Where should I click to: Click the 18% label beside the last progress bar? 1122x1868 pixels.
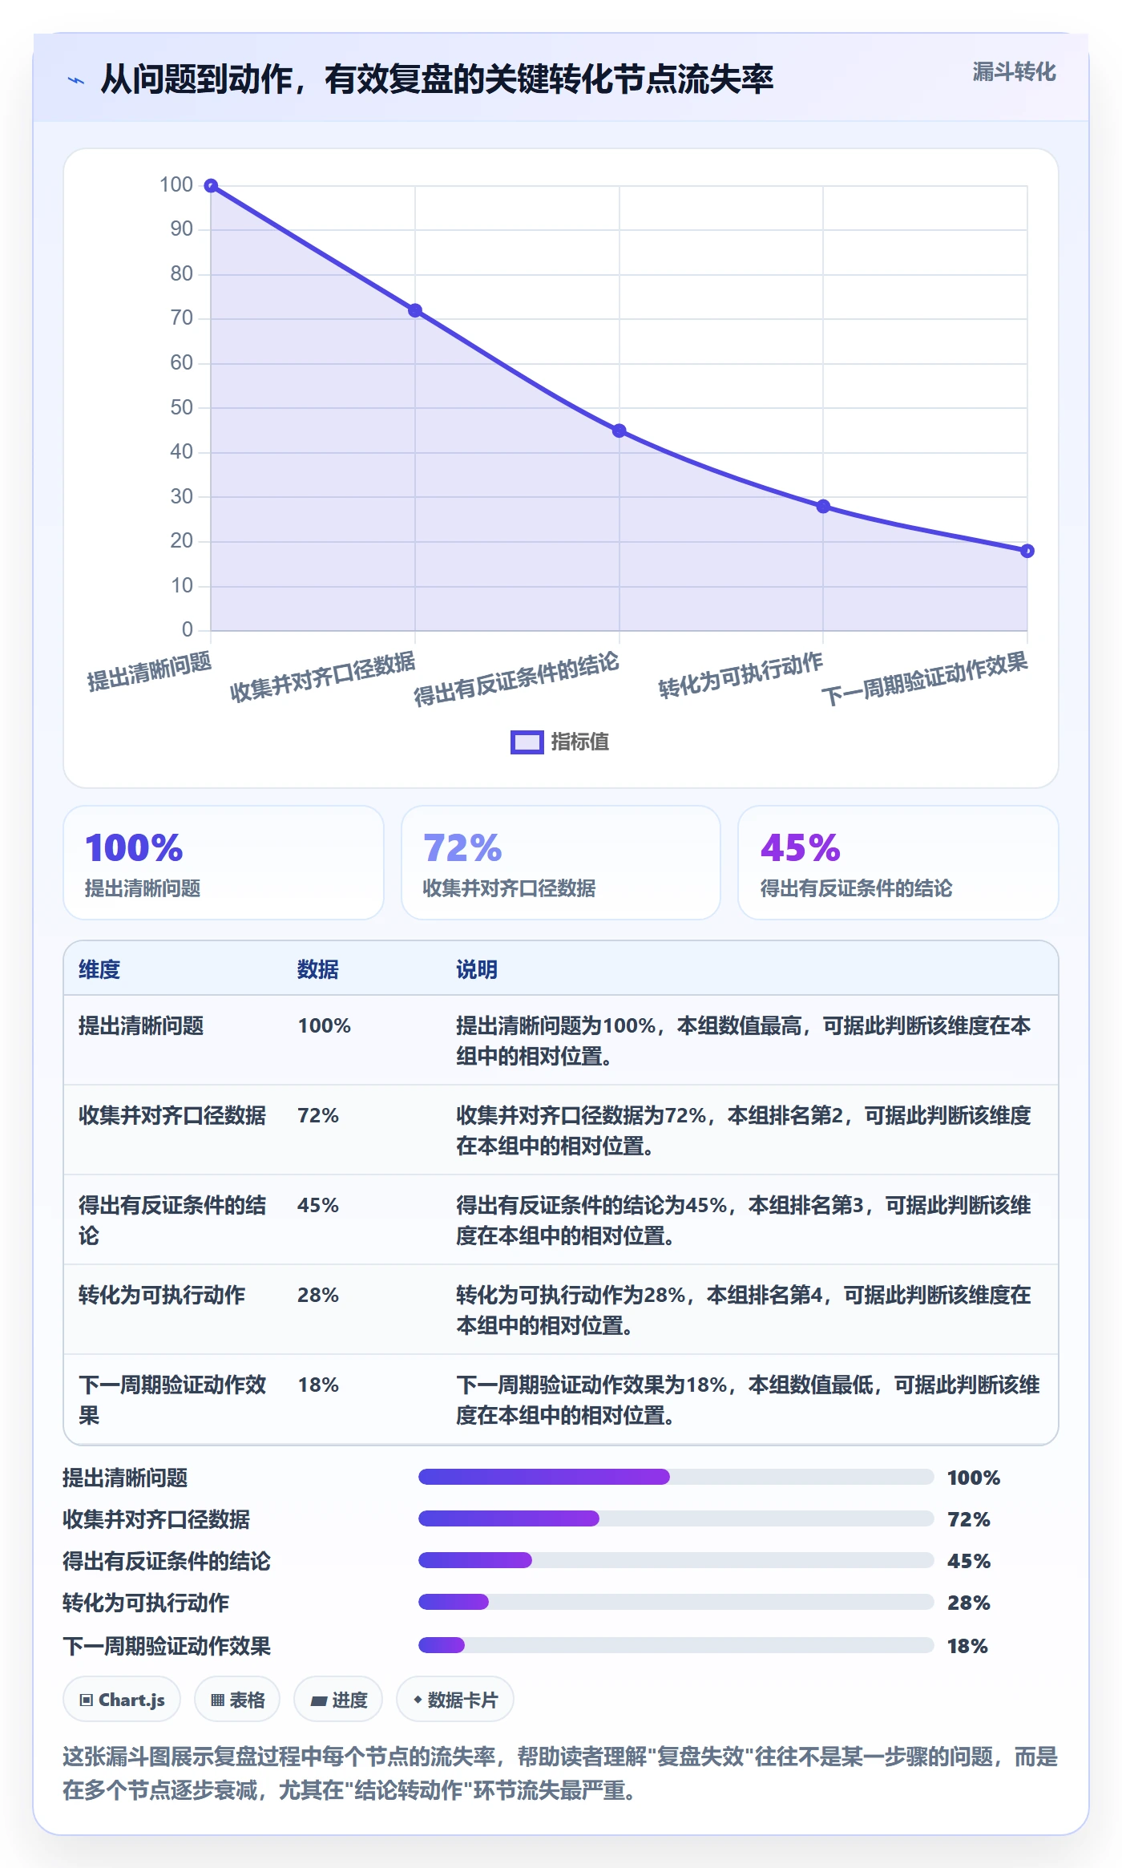(x=967, y=1646)
